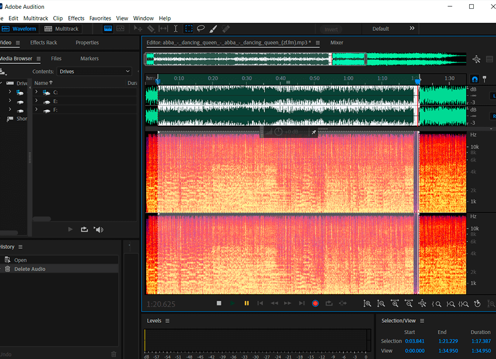Image resolution: width=496 pixels, height=359 pixels.
Task: Click the Waveform view button
Action: click(20, 29)
